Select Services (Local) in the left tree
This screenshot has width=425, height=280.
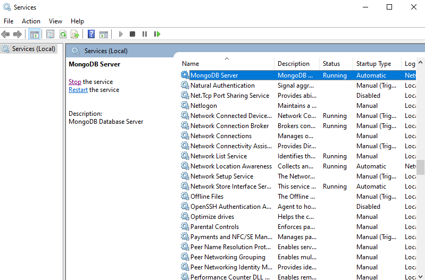click(x=34, y=49)
